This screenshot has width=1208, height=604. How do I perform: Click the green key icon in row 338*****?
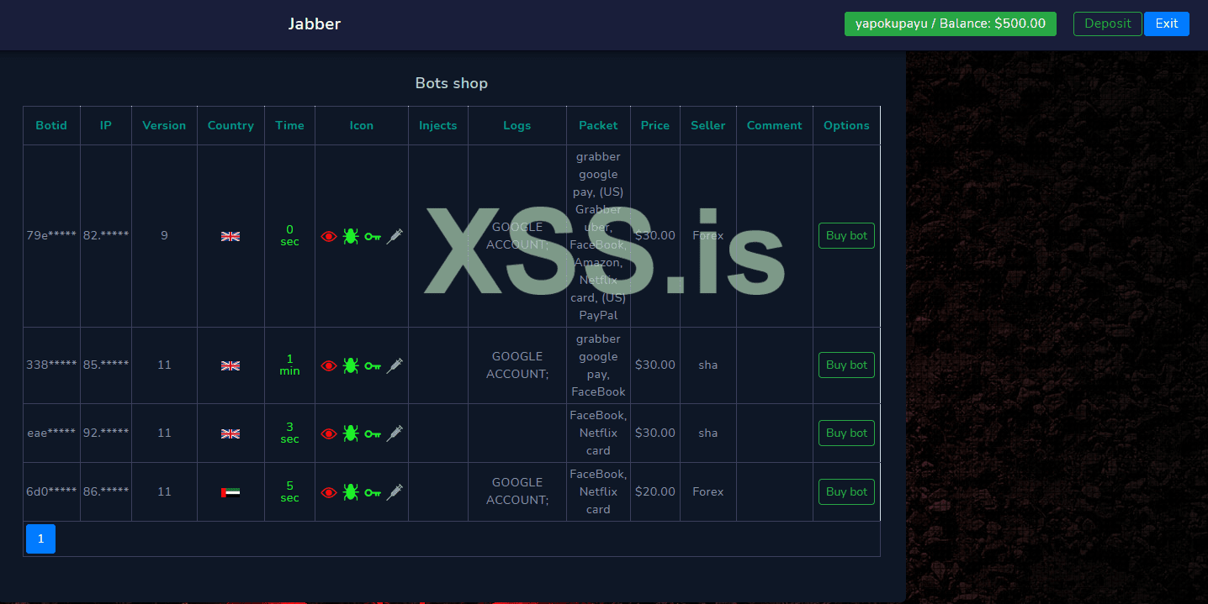click(373, 366)
